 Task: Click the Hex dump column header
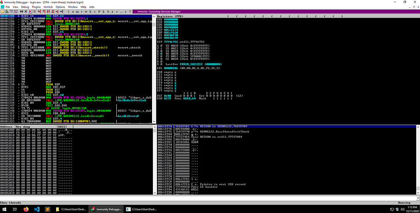[24, 126]
